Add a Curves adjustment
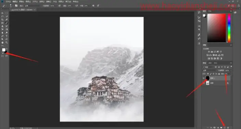Screen dimensions: 241x129 (x=215, y=52)
